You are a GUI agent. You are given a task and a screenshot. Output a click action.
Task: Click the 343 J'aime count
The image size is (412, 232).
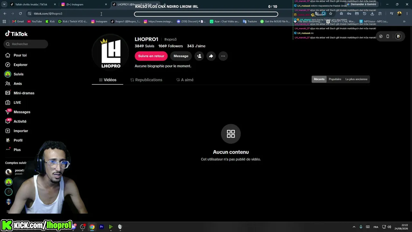196,46
